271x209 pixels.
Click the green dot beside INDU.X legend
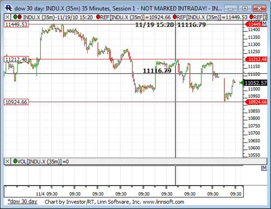15,17
